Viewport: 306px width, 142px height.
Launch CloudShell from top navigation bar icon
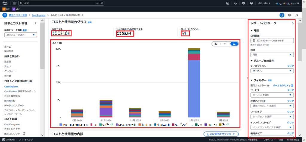tap(228, 3)
